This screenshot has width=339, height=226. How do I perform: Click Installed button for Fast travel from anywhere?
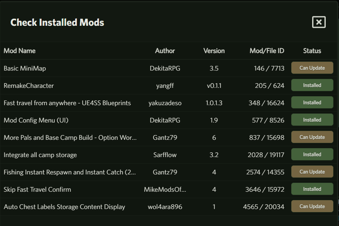click(312, 102)
